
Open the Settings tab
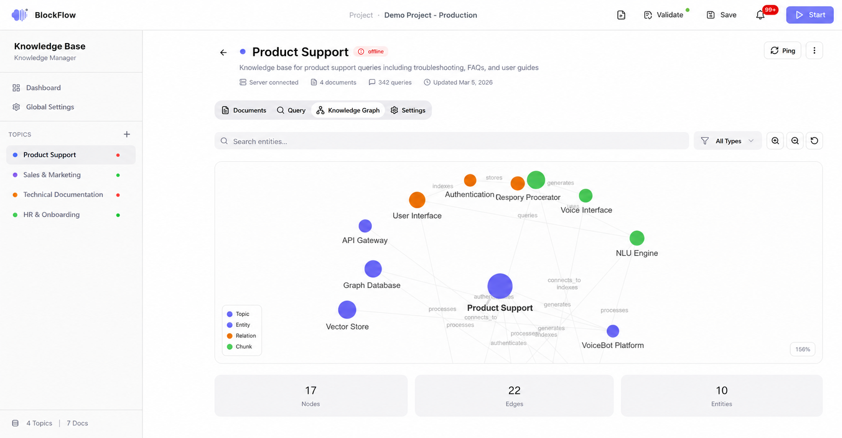pyautogui.click(x=408, y=110)
